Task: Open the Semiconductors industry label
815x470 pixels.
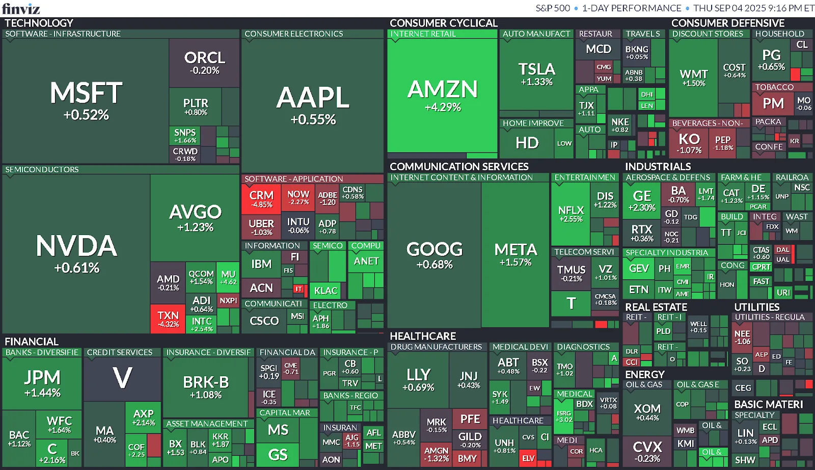Action: pos(42,169)
